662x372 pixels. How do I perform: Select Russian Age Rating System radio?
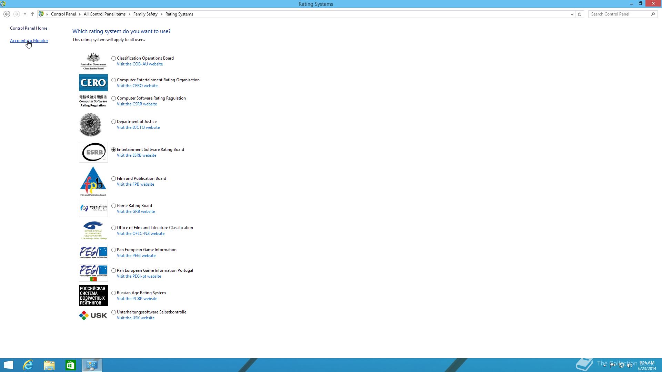point(113,293)
